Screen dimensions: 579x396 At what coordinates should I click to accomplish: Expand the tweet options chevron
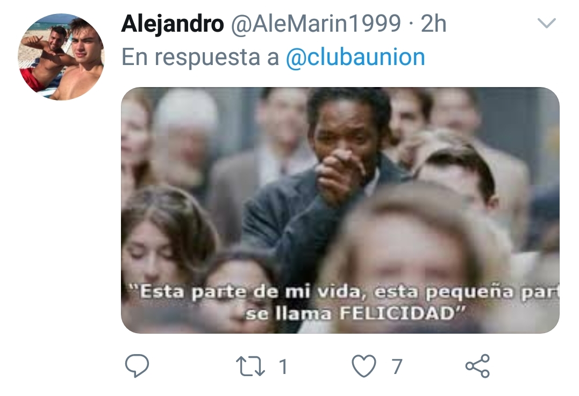point(547,23)
